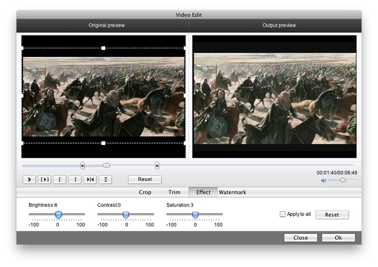378x267 pixels.
Task: Click the collapse-arrows icon button
Action: point(105,179)
